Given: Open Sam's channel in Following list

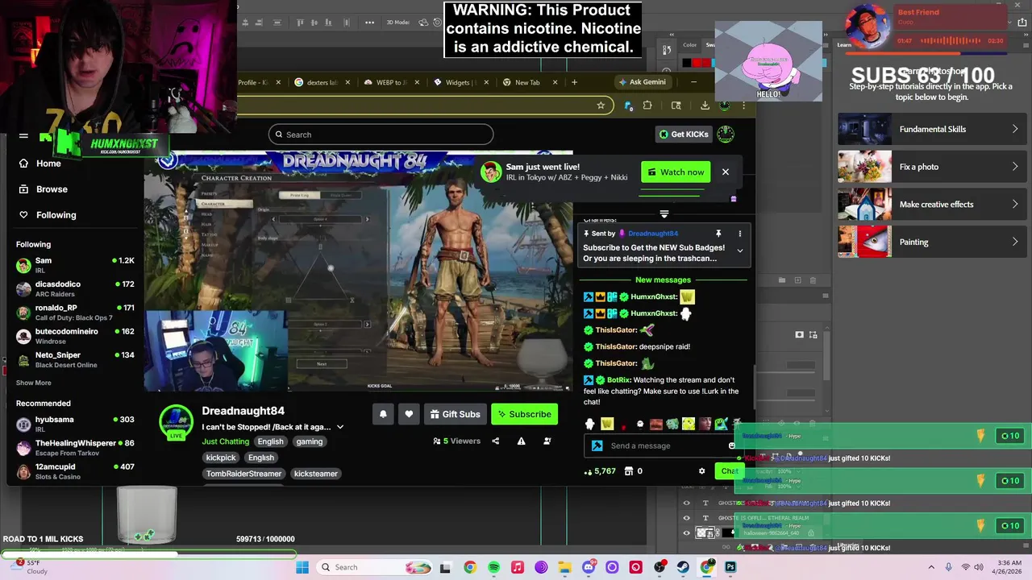Looking at the screenshot, I should (74, 265).
